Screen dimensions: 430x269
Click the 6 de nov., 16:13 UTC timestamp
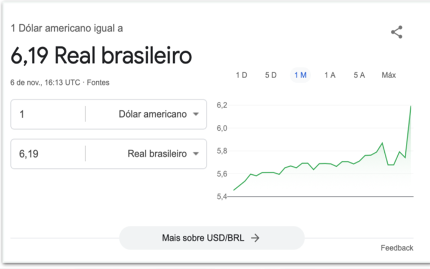tap(46, 83)
